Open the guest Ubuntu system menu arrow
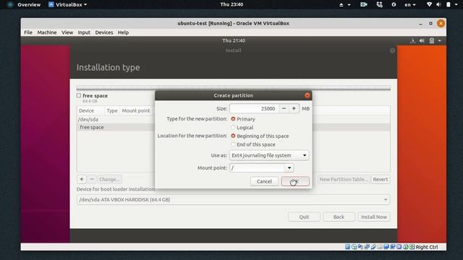This screenshot has width=463, height=260. point(440,40)
